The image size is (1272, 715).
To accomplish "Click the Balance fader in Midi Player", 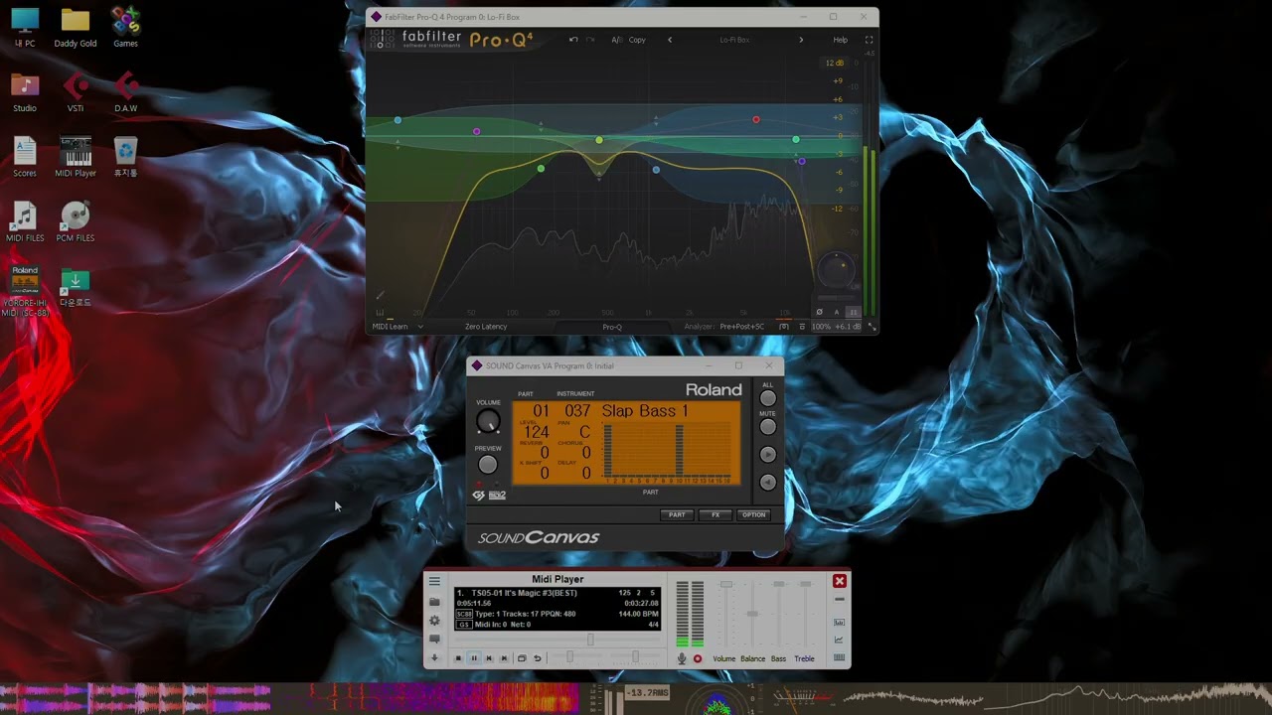I will pos(752,614).
